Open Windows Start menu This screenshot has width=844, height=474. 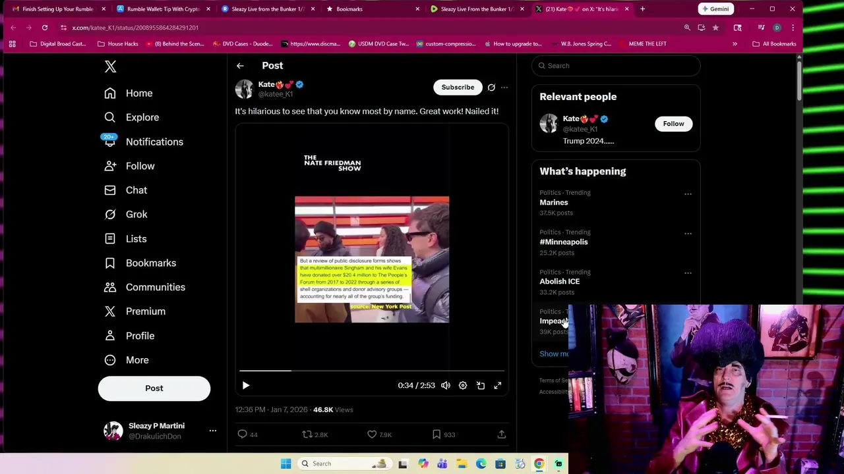[286, 463]
